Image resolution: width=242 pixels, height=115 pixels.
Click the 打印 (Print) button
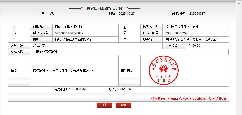click(104, 105)
